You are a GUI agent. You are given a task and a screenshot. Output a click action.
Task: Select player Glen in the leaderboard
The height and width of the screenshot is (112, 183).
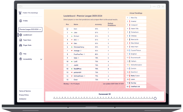click(94, 43)
